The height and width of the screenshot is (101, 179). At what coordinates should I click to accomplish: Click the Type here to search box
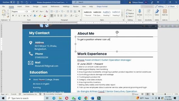tap(25, 98)
